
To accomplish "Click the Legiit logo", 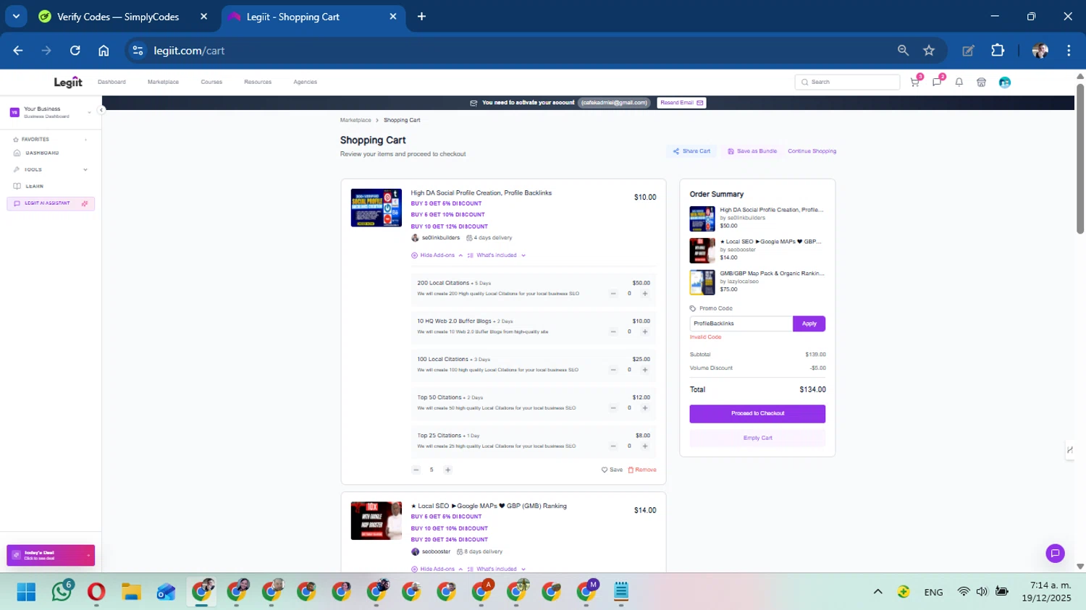I will click(x=68, y=82).
